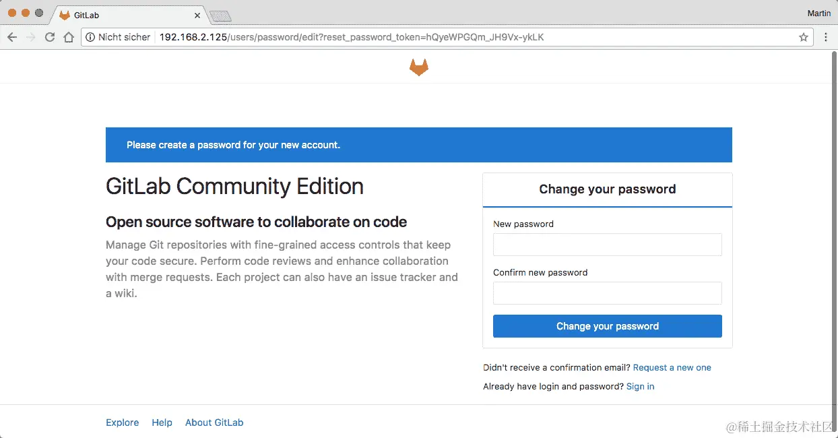Viewport: 838px width, 438px height.
Task: Click the 'New password' label
Action: (523, 224)
